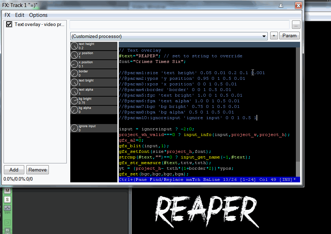Click the //@param2:ypos code line
Viewport: 331px width, 234px height.
pyautogui.click(x=182, y=78)
